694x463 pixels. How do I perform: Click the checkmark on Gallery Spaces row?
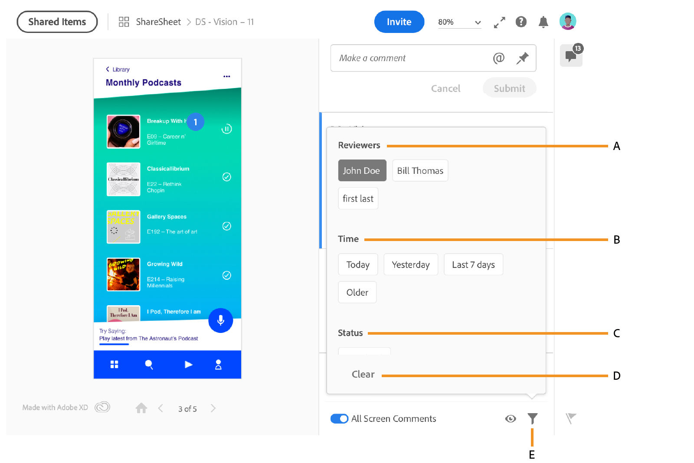tap(226, 226)
